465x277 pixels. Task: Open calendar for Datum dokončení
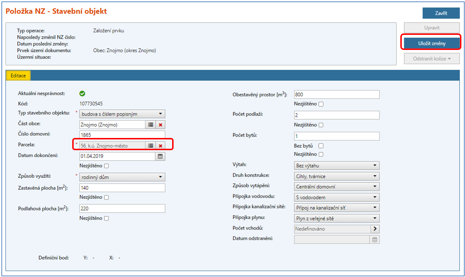click(x=160, y=156)
